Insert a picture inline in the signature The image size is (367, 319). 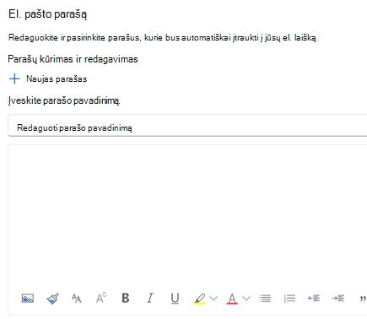click(x=28, y=298)
